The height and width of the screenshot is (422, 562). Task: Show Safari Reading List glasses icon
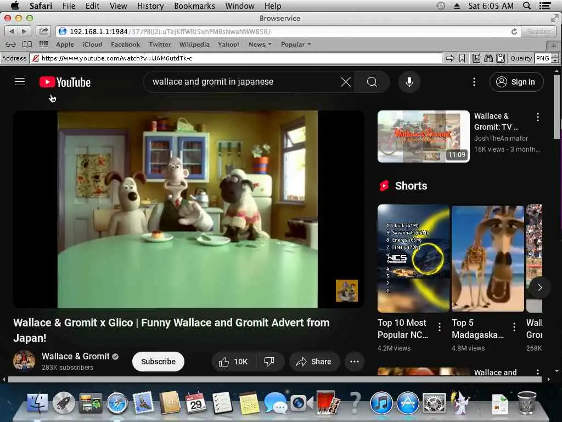(11, 45)
